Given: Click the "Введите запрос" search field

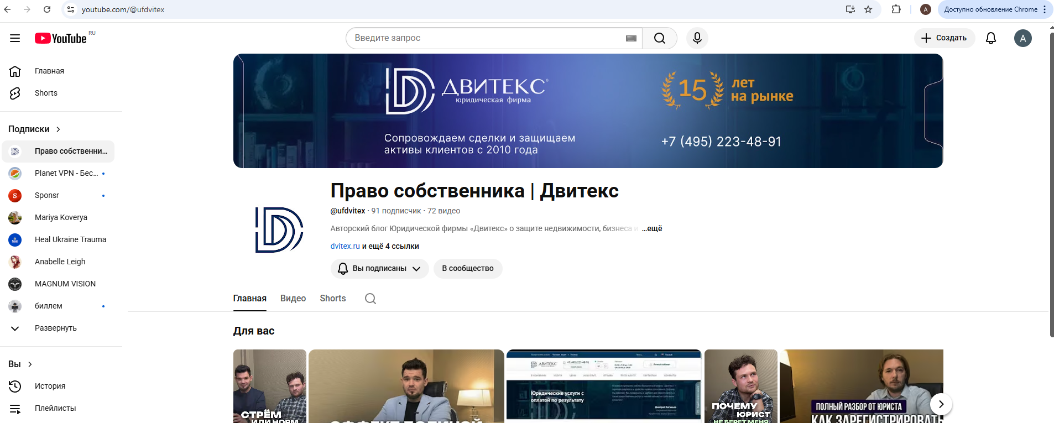Looking at the screenshot, I should [487, 38].
